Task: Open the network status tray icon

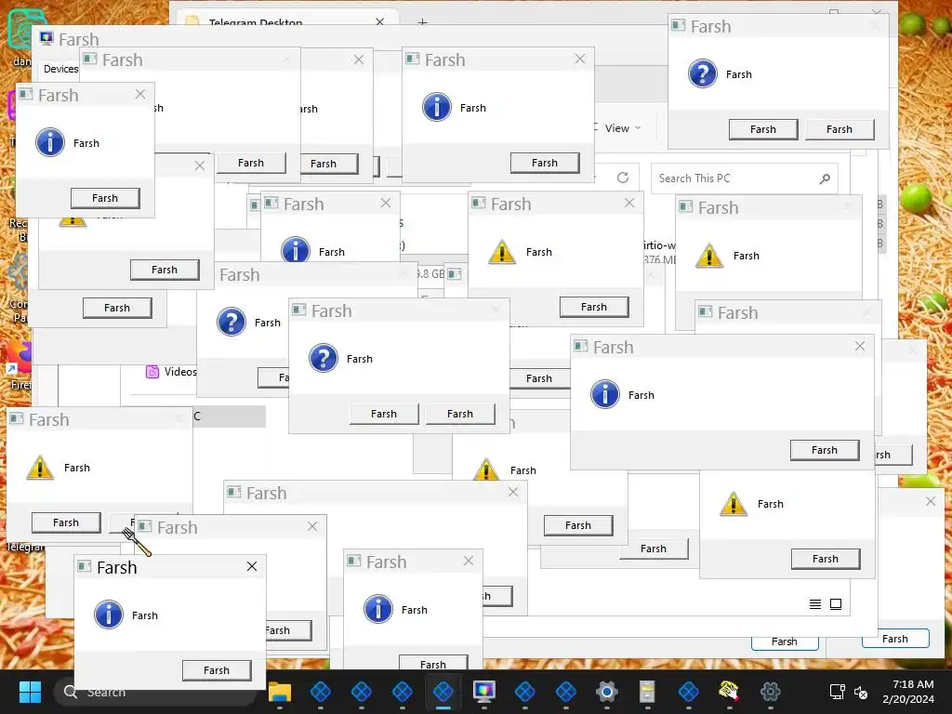Action: click(x=838, y=692)
